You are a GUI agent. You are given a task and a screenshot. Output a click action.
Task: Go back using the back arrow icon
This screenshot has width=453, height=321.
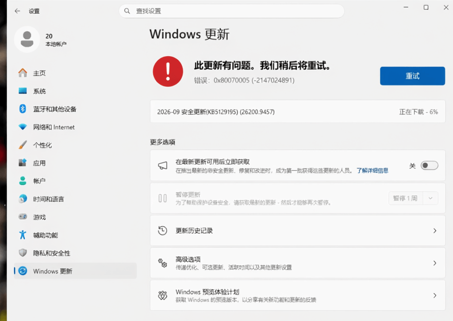click(x=17, y=11)
